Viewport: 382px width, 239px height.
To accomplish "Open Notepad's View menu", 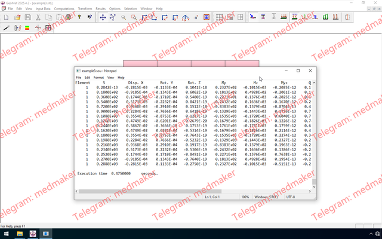I will coord(110,78).
